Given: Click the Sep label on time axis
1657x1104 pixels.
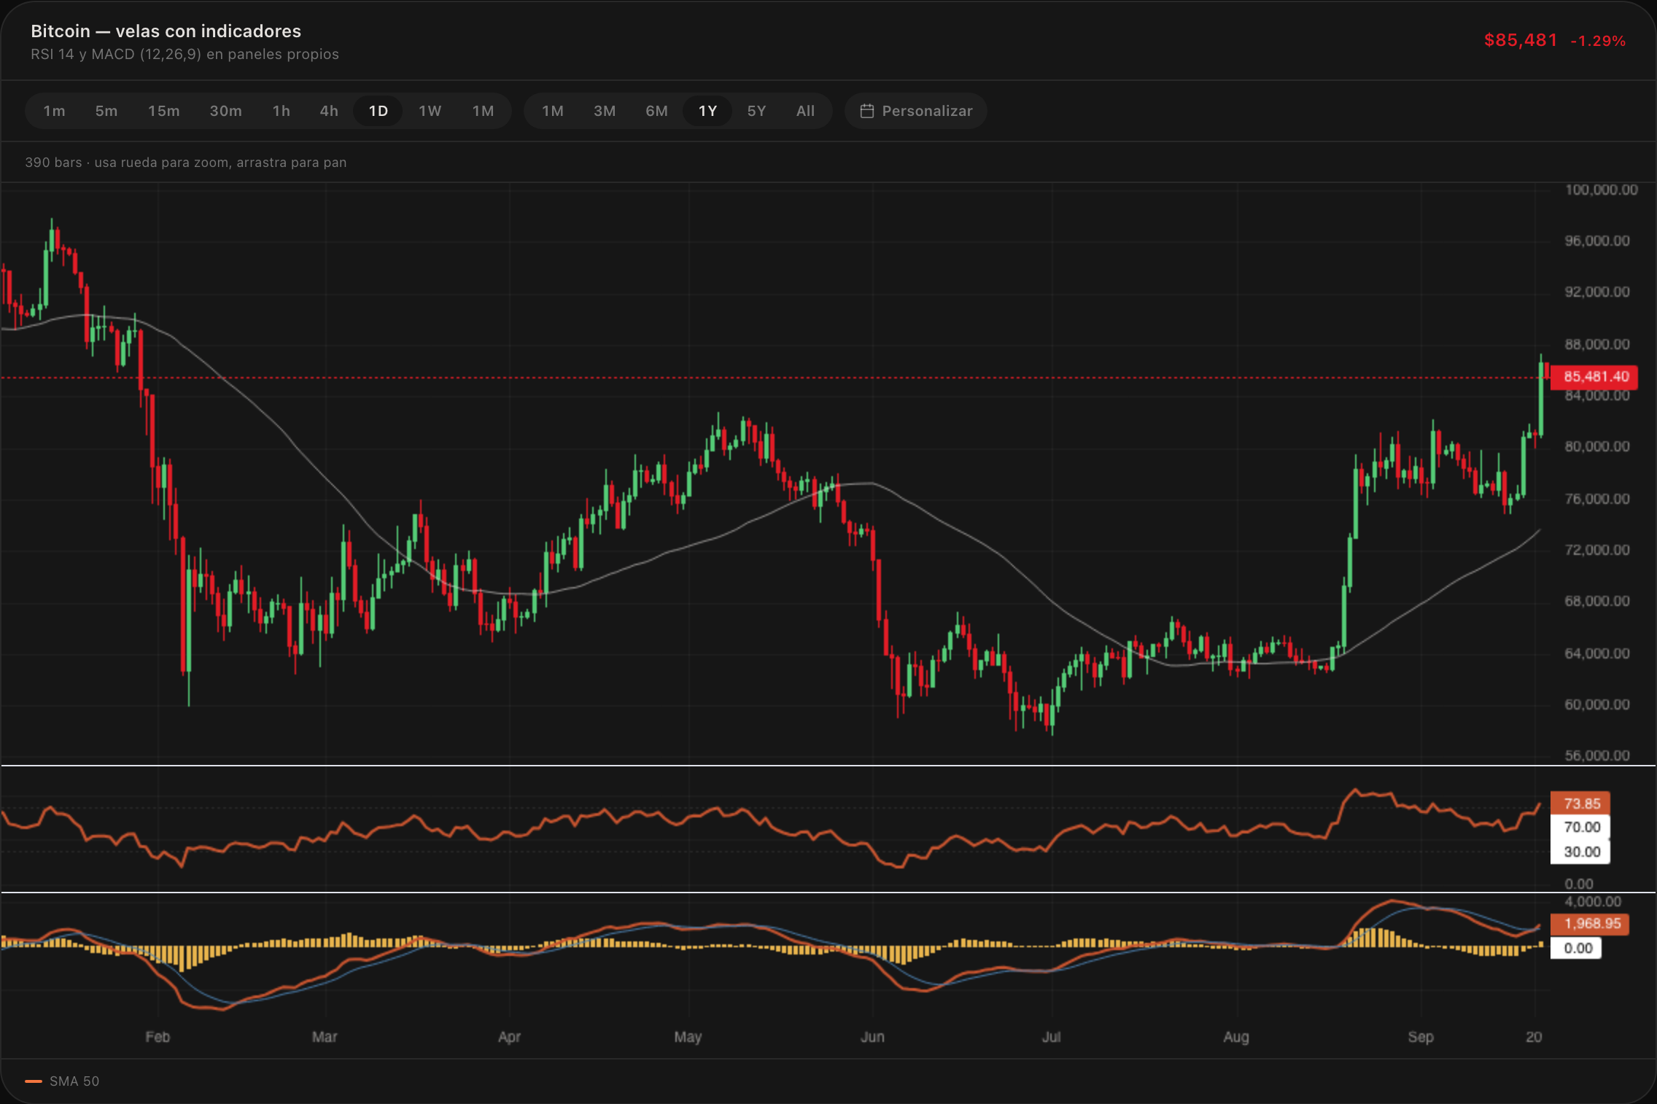Looking at the screenshot, I should click(x=1421, y=1037).
